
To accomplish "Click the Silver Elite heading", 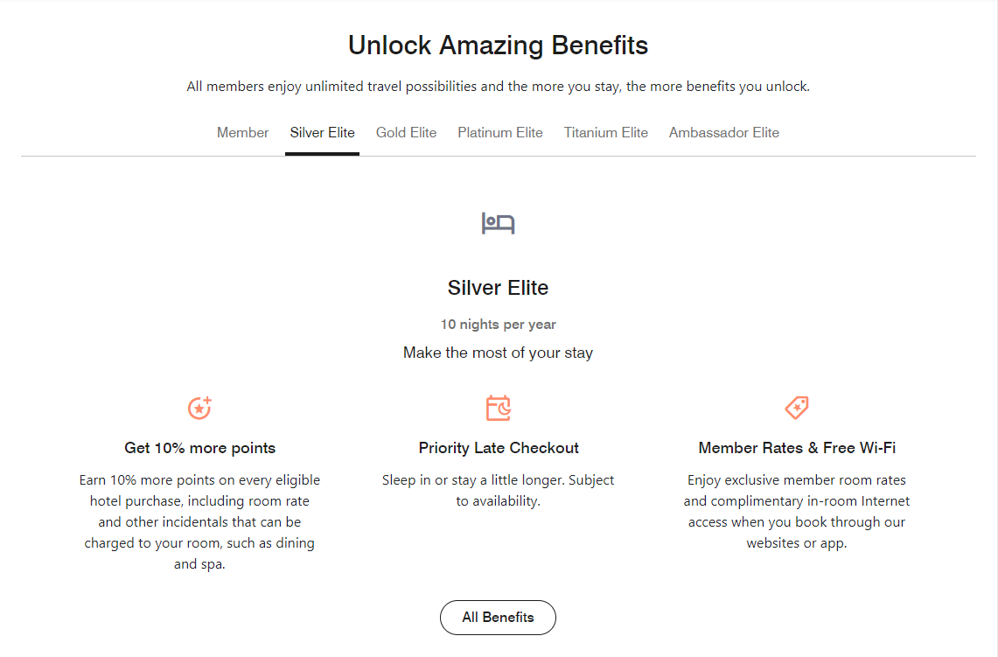I will click(498, 287).
